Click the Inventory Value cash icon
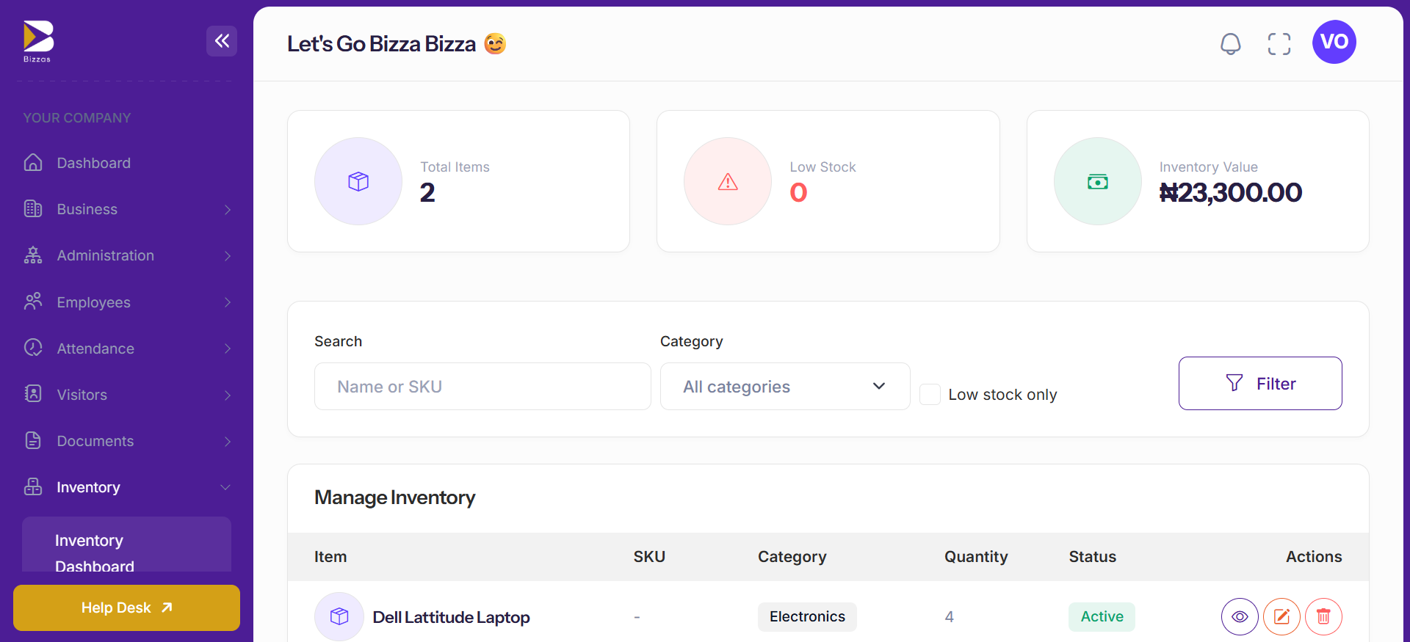This screenshot has height=642, width=1410. (x=1098, y=181)
